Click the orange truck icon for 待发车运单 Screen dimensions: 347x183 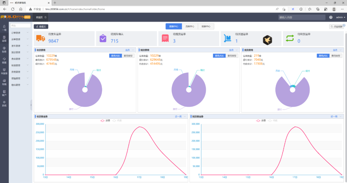(x=41, y=38)
